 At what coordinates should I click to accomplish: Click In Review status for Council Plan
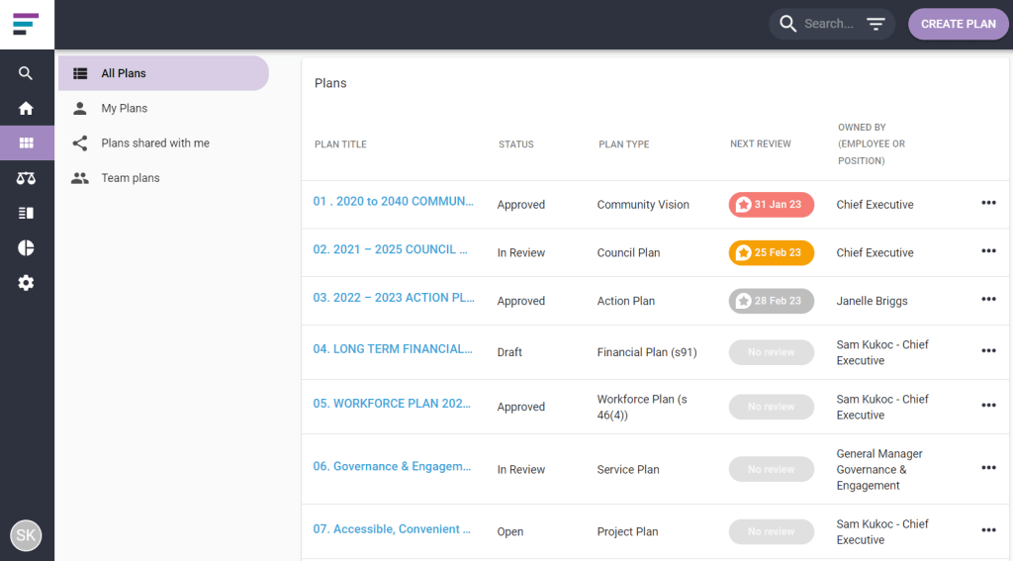520,252
